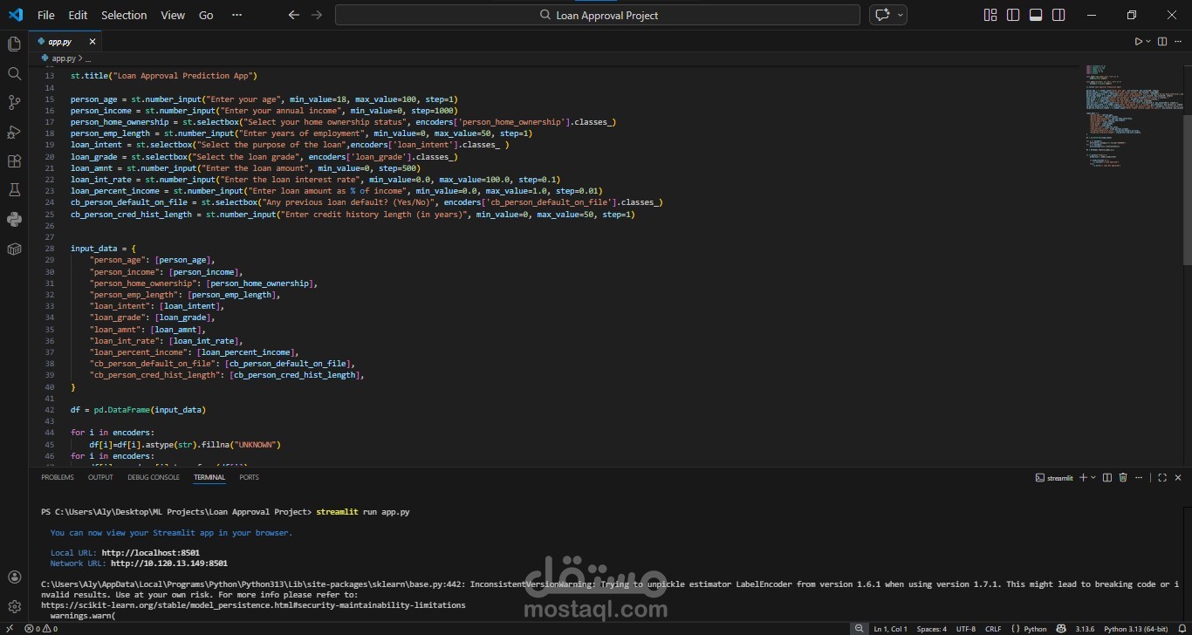Run Python file with play icon

click(x=1138, y=41)
